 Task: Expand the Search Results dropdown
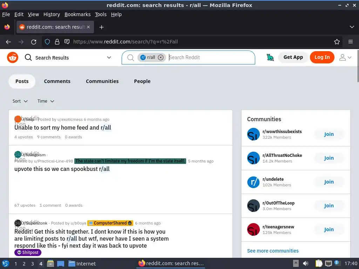[x=109, y=58]
